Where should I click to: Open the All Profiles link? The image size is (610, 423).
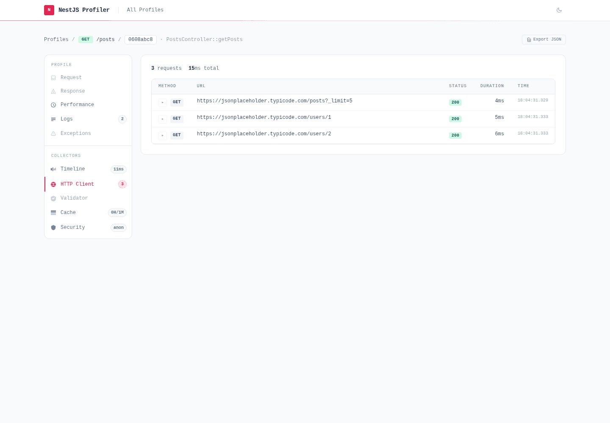[145, 10]
